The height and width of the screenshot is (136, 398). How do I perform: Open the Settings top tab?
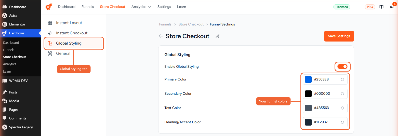point(164,7)
